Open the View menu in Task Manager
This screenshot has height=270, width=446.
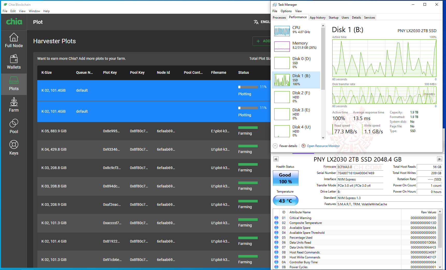pyautogui.click(x=298, y=11)
